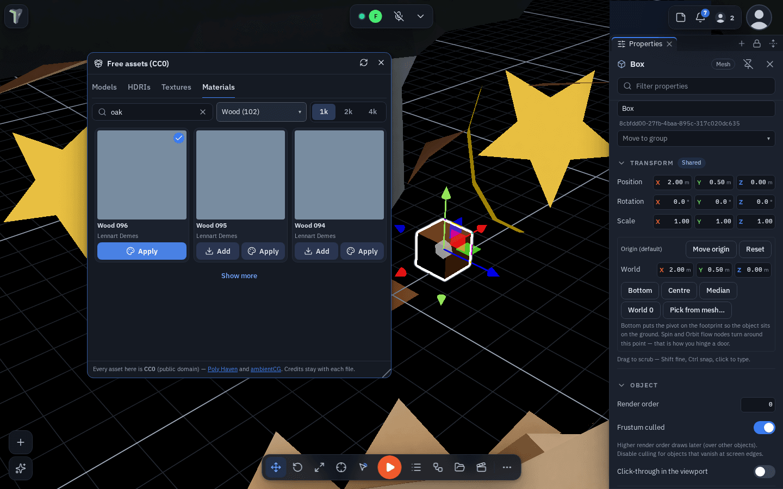
Task: Click the app logo at top left
Action: pyautogui.click(x=16, y=16)
